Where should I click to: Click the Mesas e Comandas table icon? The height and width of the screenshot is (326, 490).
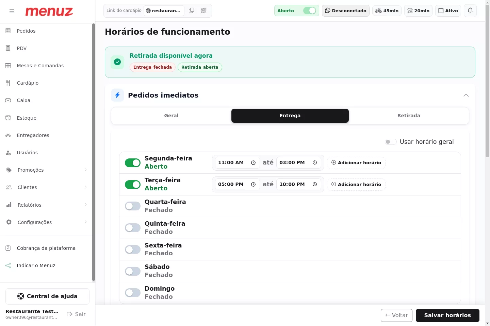8,66
